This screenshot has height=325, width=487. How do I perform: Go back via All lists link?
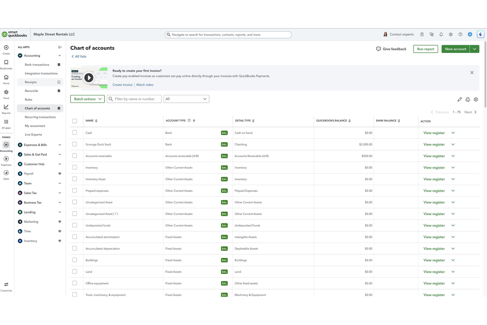pos(79,56)
